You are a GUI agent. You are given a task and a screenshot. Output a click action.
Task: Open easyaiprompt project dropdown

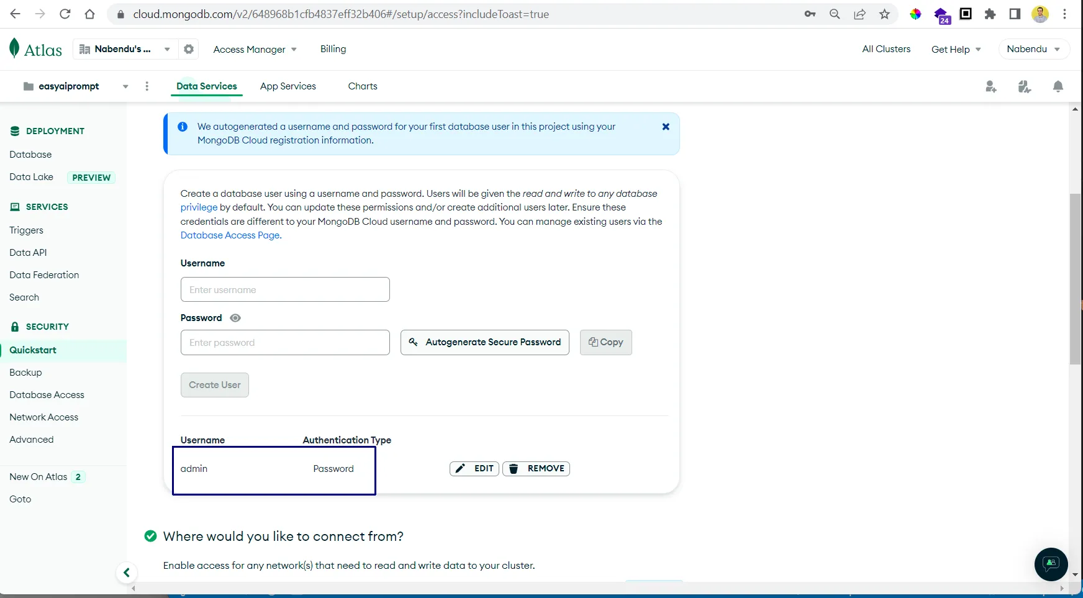coord(76,86)
